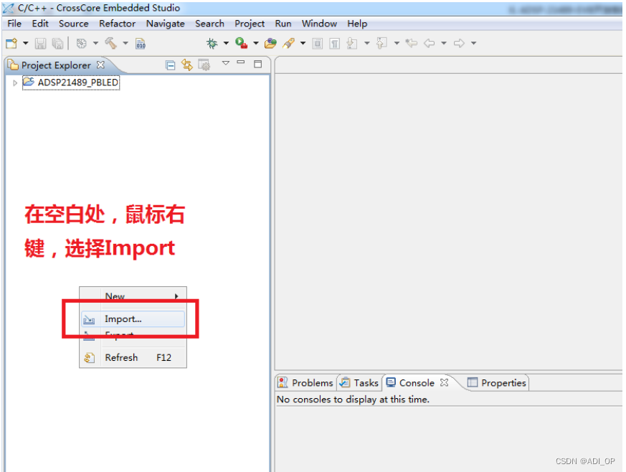This screenshot has height=472, width=626.
Task: Open the Run menu
Action: [283, 24]
